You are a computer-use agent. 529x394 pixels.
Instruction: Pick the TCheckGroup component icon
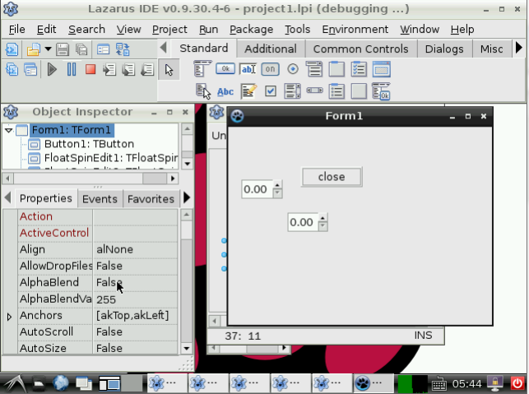pos(359,69)
